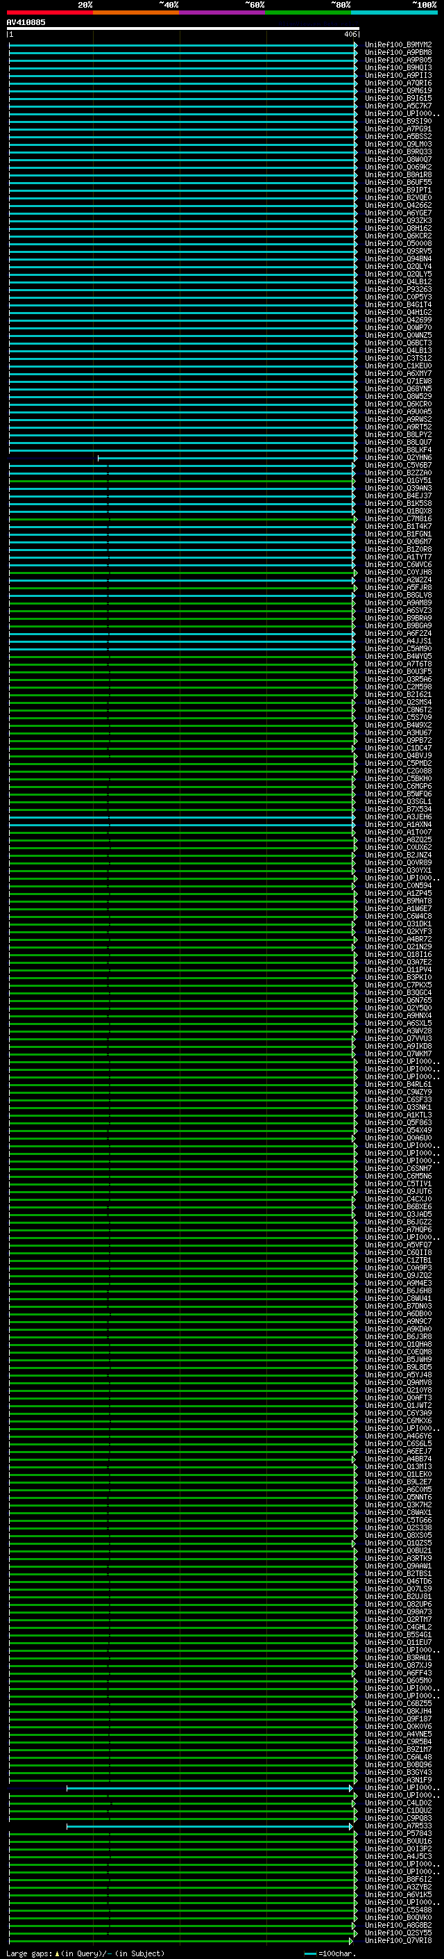Image resolution: width=444 pixels, height=1959 pixels.
Task: Select hit label UniRef100_Q1GY51
Action: click(x=398, y=481)
